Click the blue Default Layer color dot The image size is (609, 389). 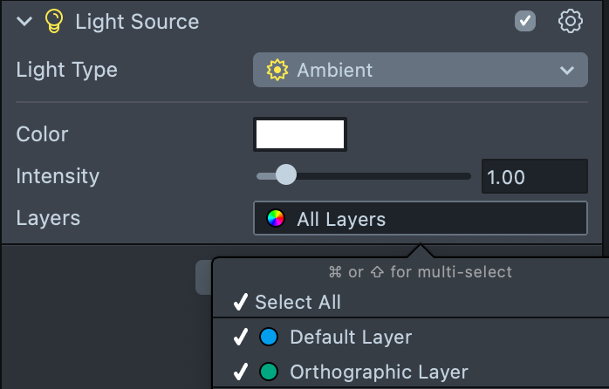tap(270, 338)
